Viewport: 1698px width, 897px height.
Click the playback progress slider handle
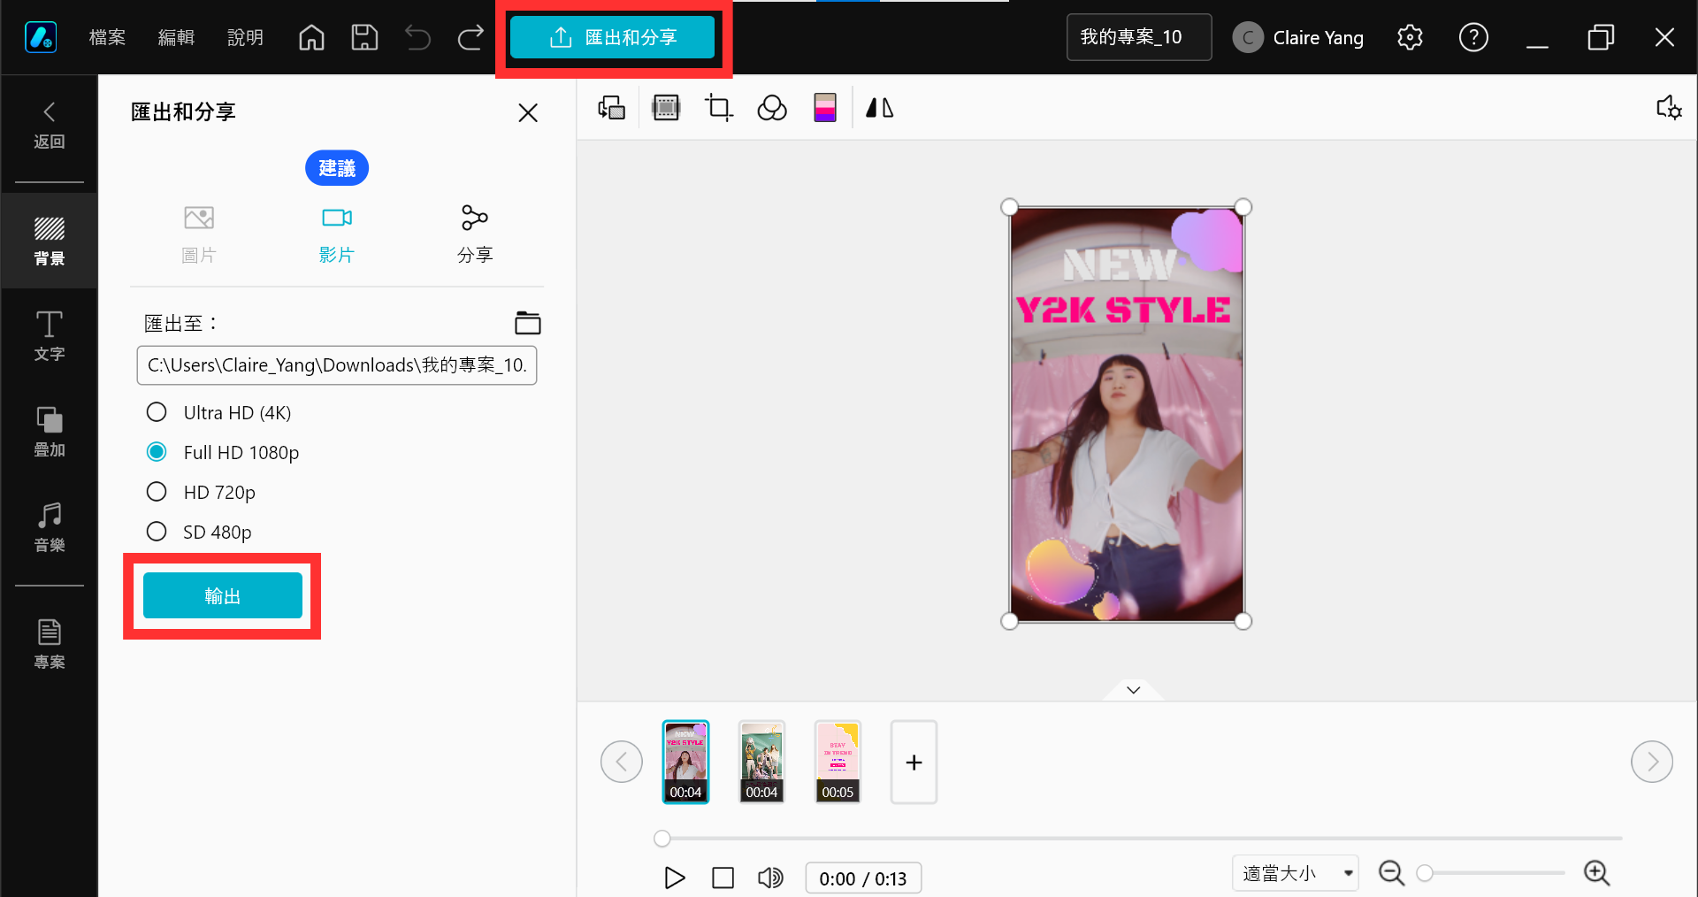point(662,838)
